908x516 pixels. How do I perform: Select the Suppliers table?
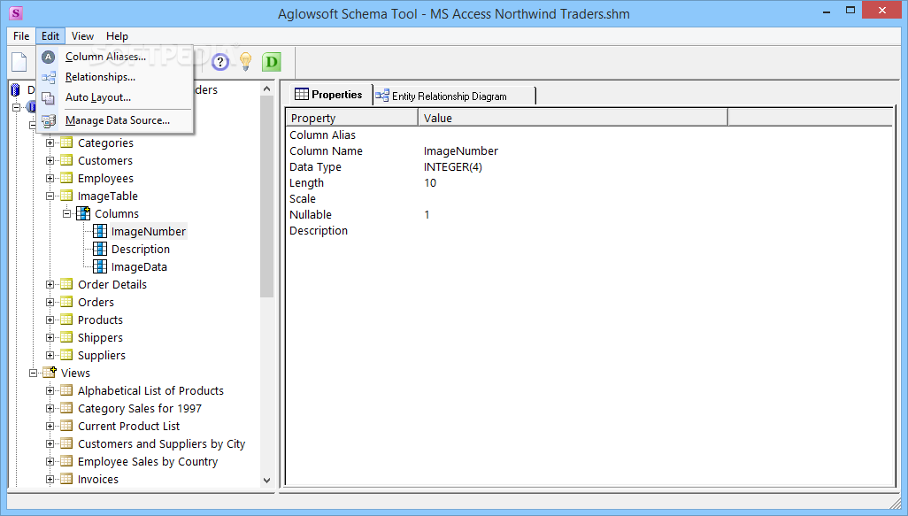[x=102, y=356]
